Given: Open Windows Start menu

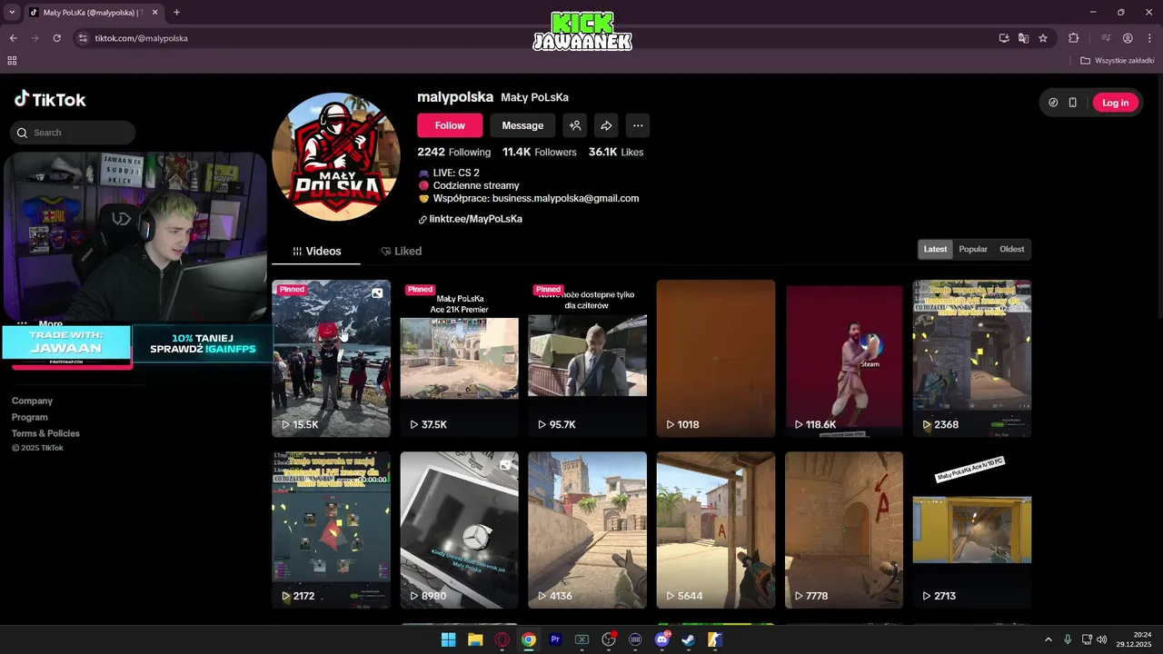Looking at the screenshot, I should 448,639.
